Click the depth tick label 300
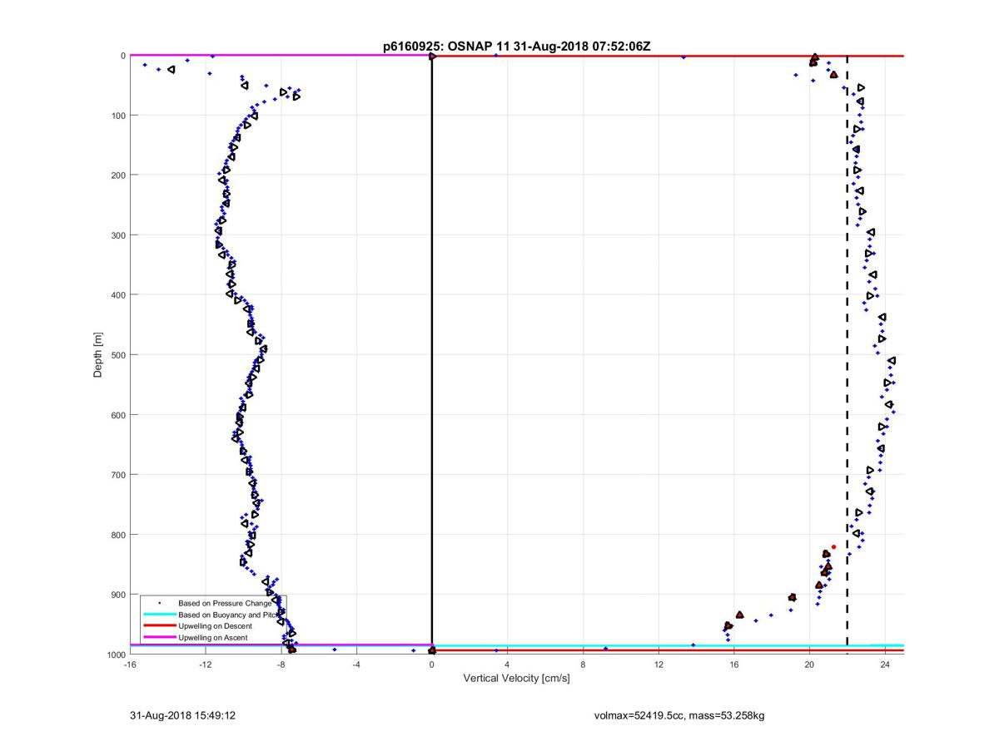Screen dimensions: 999x736 (117, 235)
